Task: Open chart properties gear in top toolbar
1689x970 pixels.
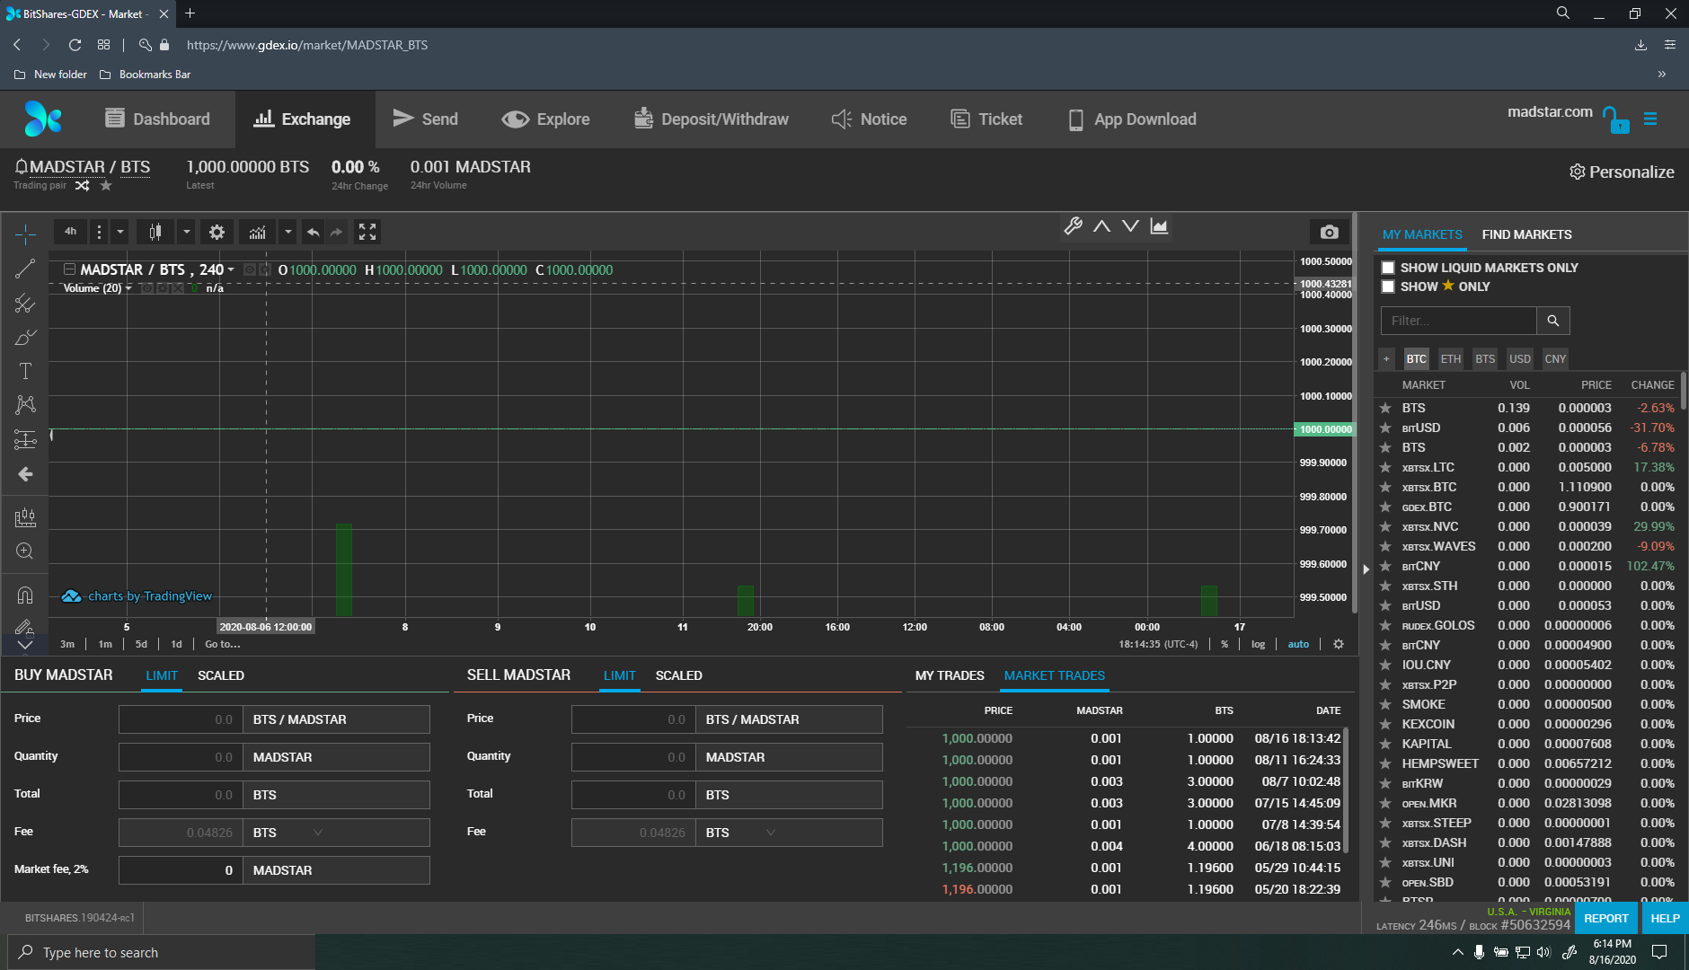Action: point(217,232)
